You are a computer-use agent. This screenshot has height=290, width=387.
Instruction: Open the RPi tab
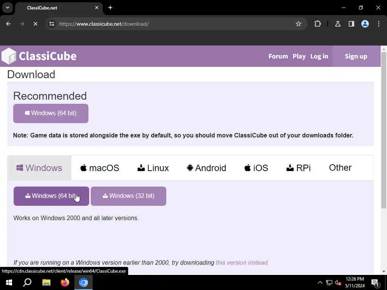299,168
